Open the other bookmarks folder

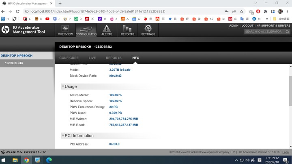coord(281,19)
